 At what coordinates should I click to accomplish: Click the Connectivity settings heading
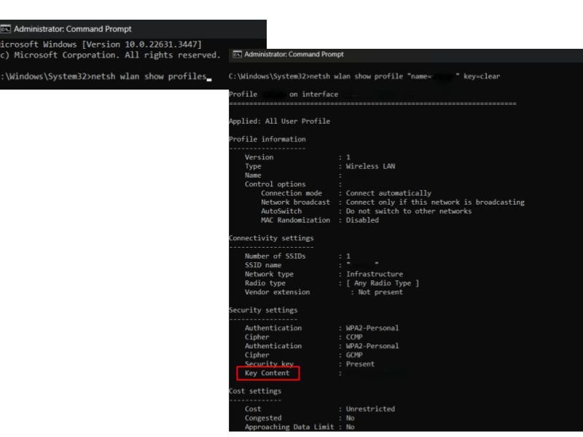[x=271, y=238]
